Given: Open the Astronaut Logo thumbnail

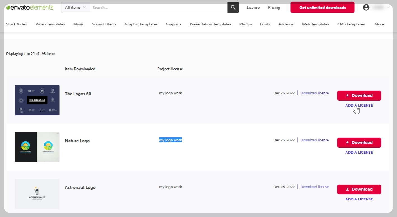Looking at the screenshot, I should click(x=37, y=194).
